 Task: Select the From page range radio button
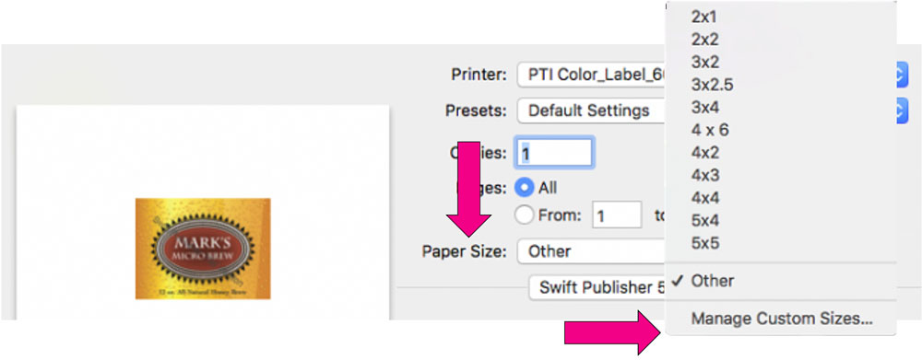click(x=524, y=215)
